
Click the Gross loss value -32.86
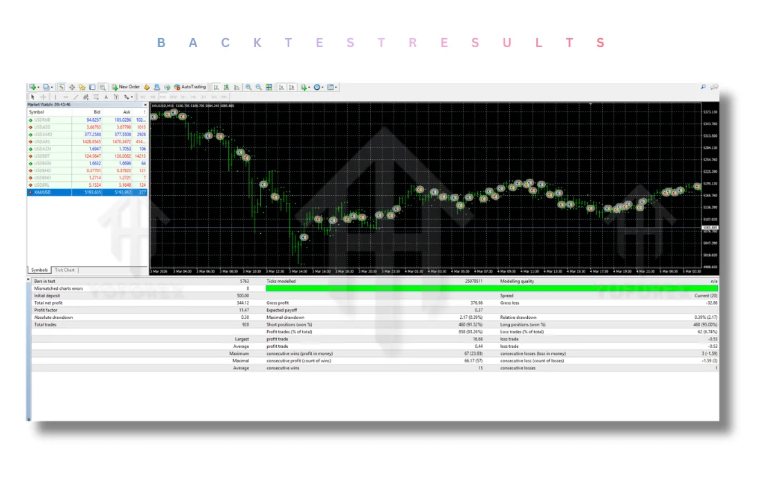[x=711, y=303]
